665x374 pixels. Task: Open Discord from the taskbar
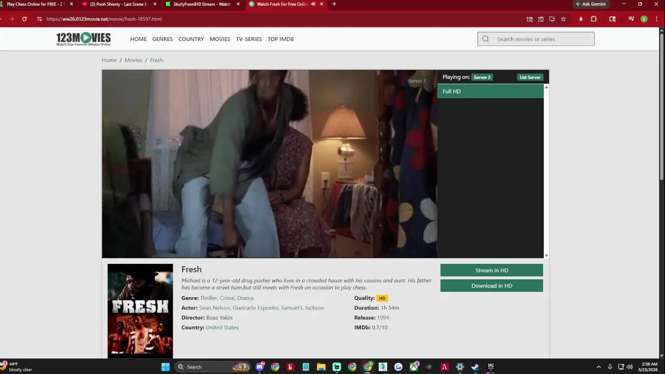tap(260, 367)
